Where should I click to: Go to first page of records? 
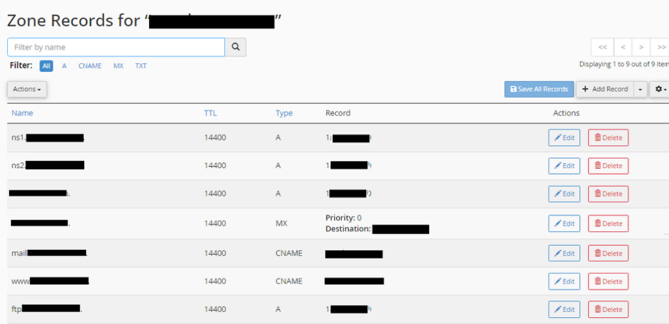coord(602,48)
